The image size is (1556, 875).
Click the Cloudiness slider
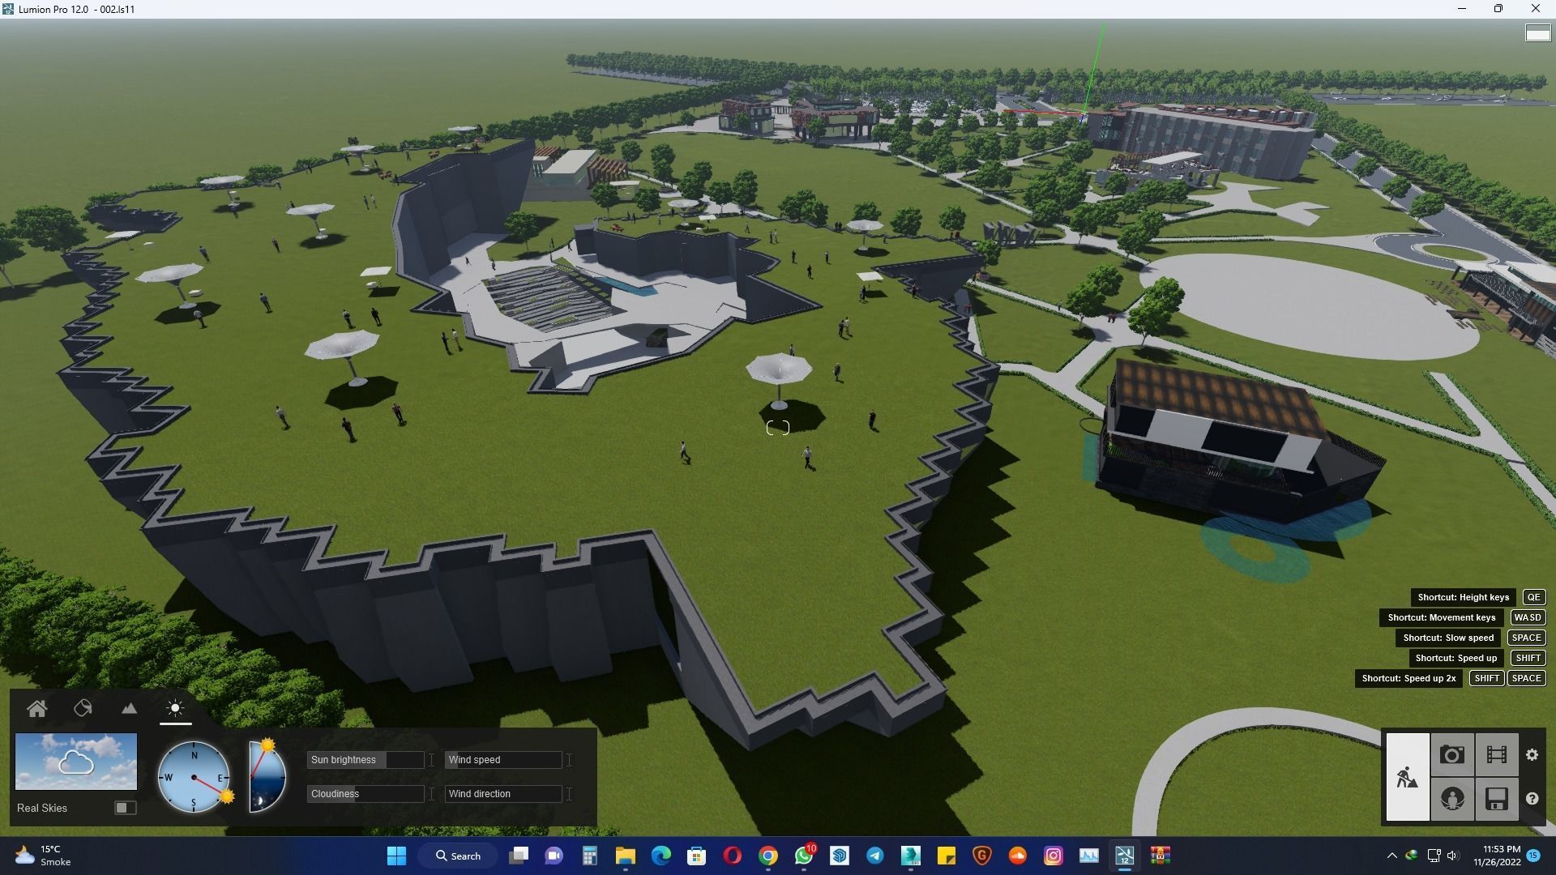[x=365, y=794]
